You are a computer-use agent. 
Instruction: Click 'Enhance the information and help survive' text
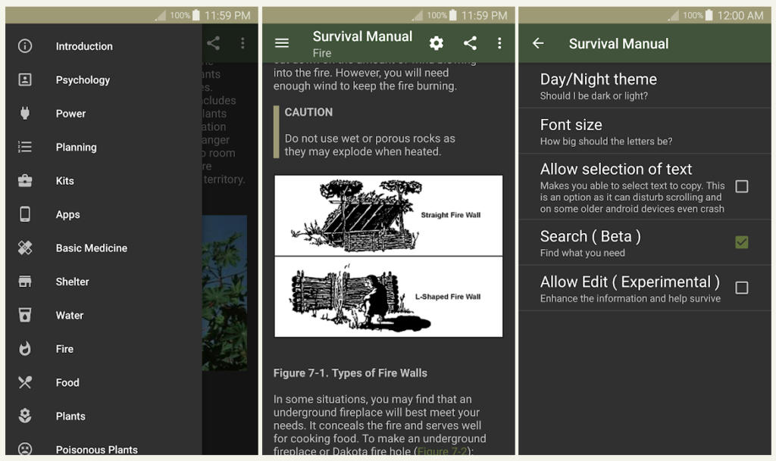coord(630,298)
